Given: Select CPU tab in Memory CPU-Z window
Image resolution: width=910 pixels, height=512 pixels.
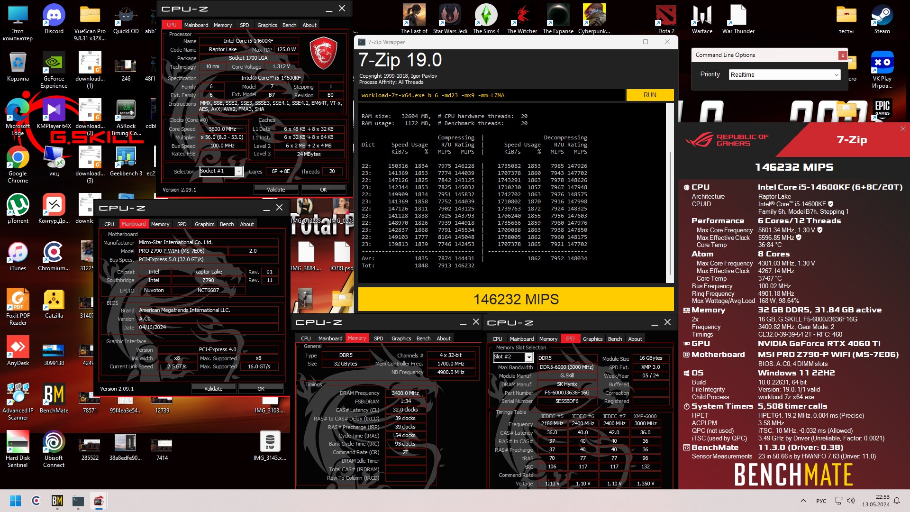Looking at the screenshot, I should coord(306,338).
